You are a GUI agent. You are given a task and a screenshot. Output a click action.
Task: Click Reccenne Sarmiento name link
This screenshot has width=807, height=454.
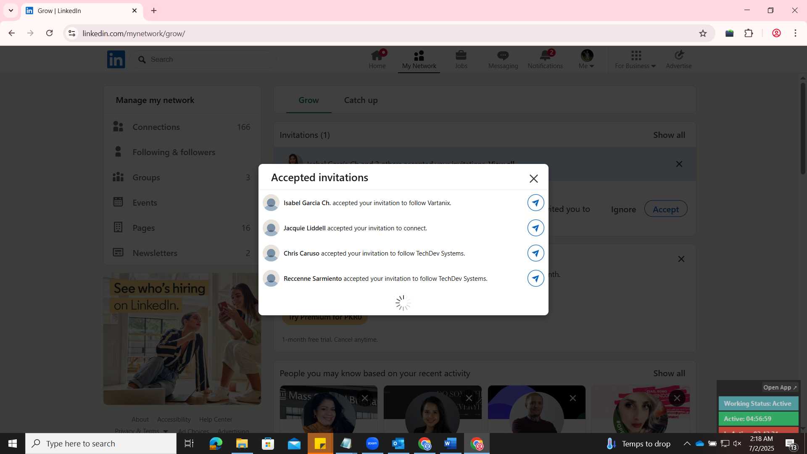[x=313, y=278]
